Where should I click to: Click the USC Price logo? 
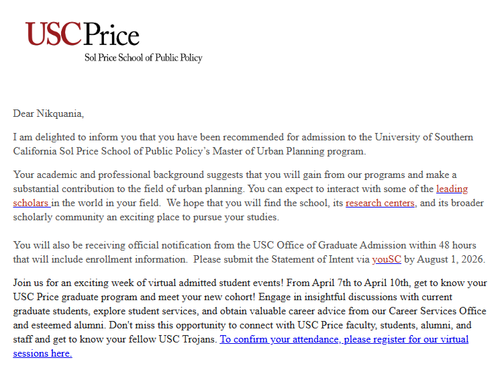coord(113,42)
